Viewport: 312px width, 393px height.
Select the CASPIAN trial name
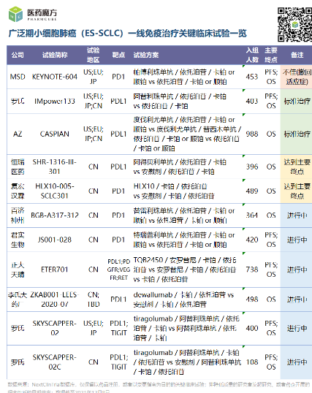[x=55, y=134]
